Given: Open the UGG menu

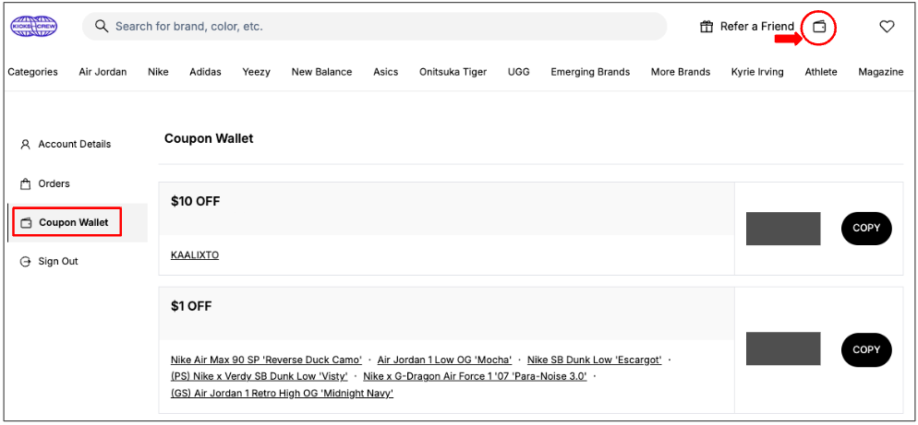Looking at the screenshot, I should click(x=519, y=72).
